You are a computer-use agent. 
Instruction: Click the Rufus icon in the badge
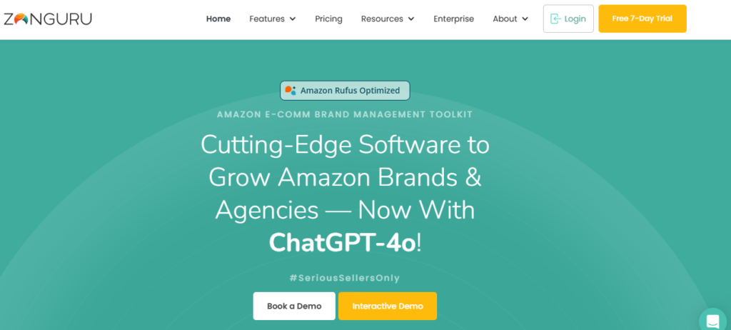pos(291,91)
